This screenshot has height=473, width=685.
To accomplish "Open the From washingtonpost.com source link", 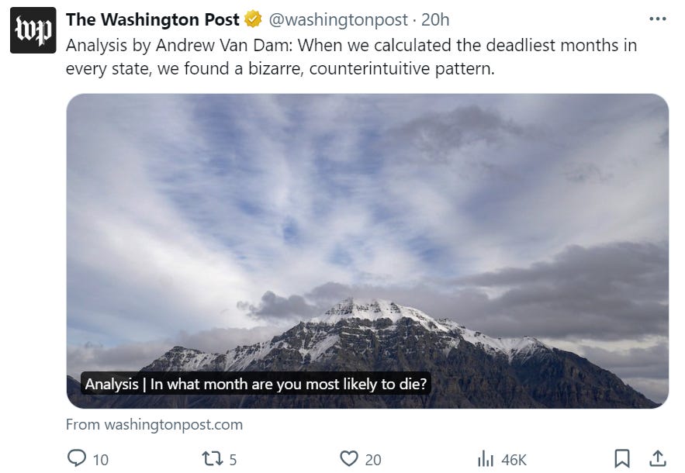I will point(154,424).
